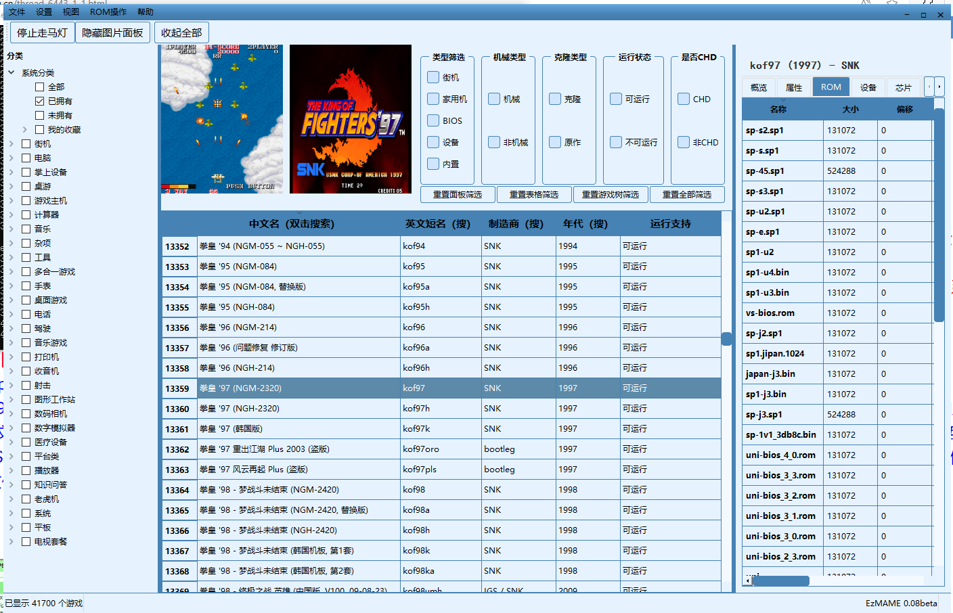Expand the 我的收藏 tree node
Screen dimensions: 953x613
pyautogui.click(x=25, y=129)
